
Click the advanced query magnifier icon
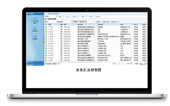coord(103,22)
